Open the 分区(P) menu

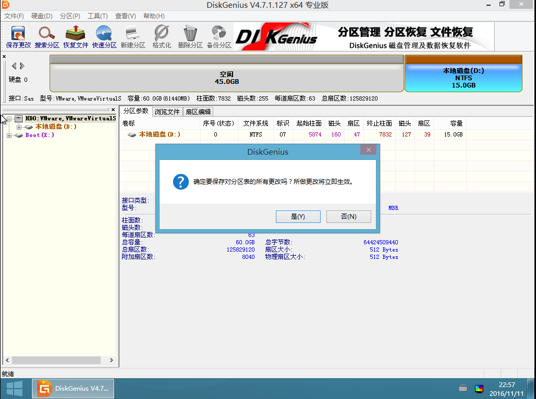point(70,16)
